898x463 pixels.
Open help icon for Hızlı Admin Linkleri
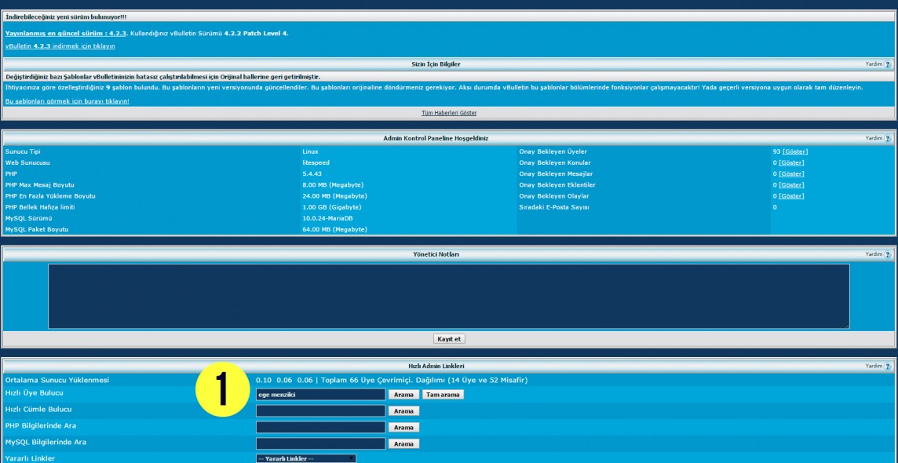888,366
